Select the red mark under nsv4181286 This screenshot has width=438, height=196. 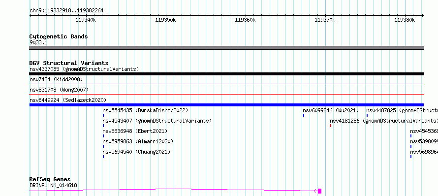331,126
